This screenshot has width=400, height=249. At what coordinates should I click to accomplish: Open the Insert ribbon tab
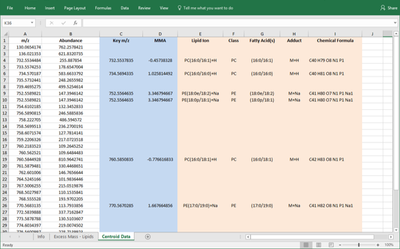pyautogui.click(x=50, y=8)
